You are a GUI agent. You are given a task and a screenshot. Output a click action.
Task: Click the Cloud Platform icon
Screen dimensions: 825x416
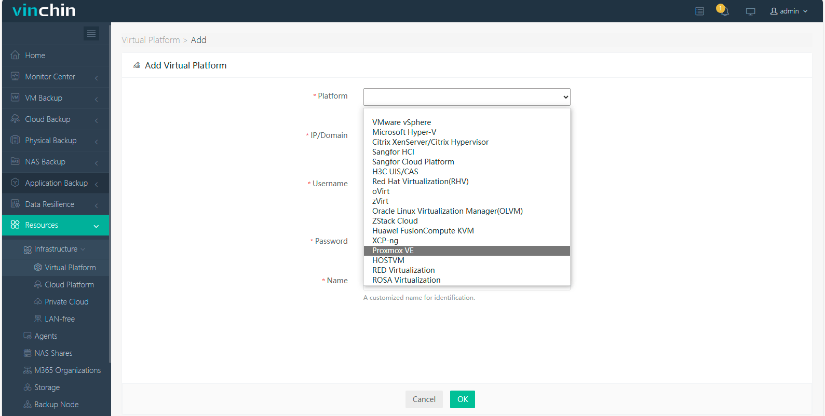pos(38,284)
